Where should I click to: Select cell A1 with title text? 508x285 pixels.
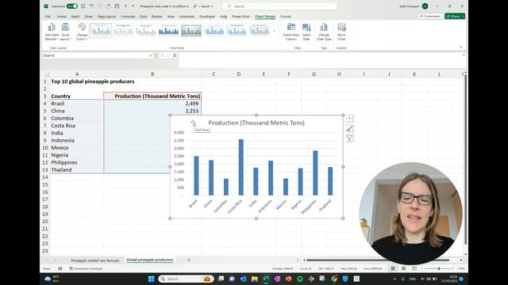click(77, 82)
